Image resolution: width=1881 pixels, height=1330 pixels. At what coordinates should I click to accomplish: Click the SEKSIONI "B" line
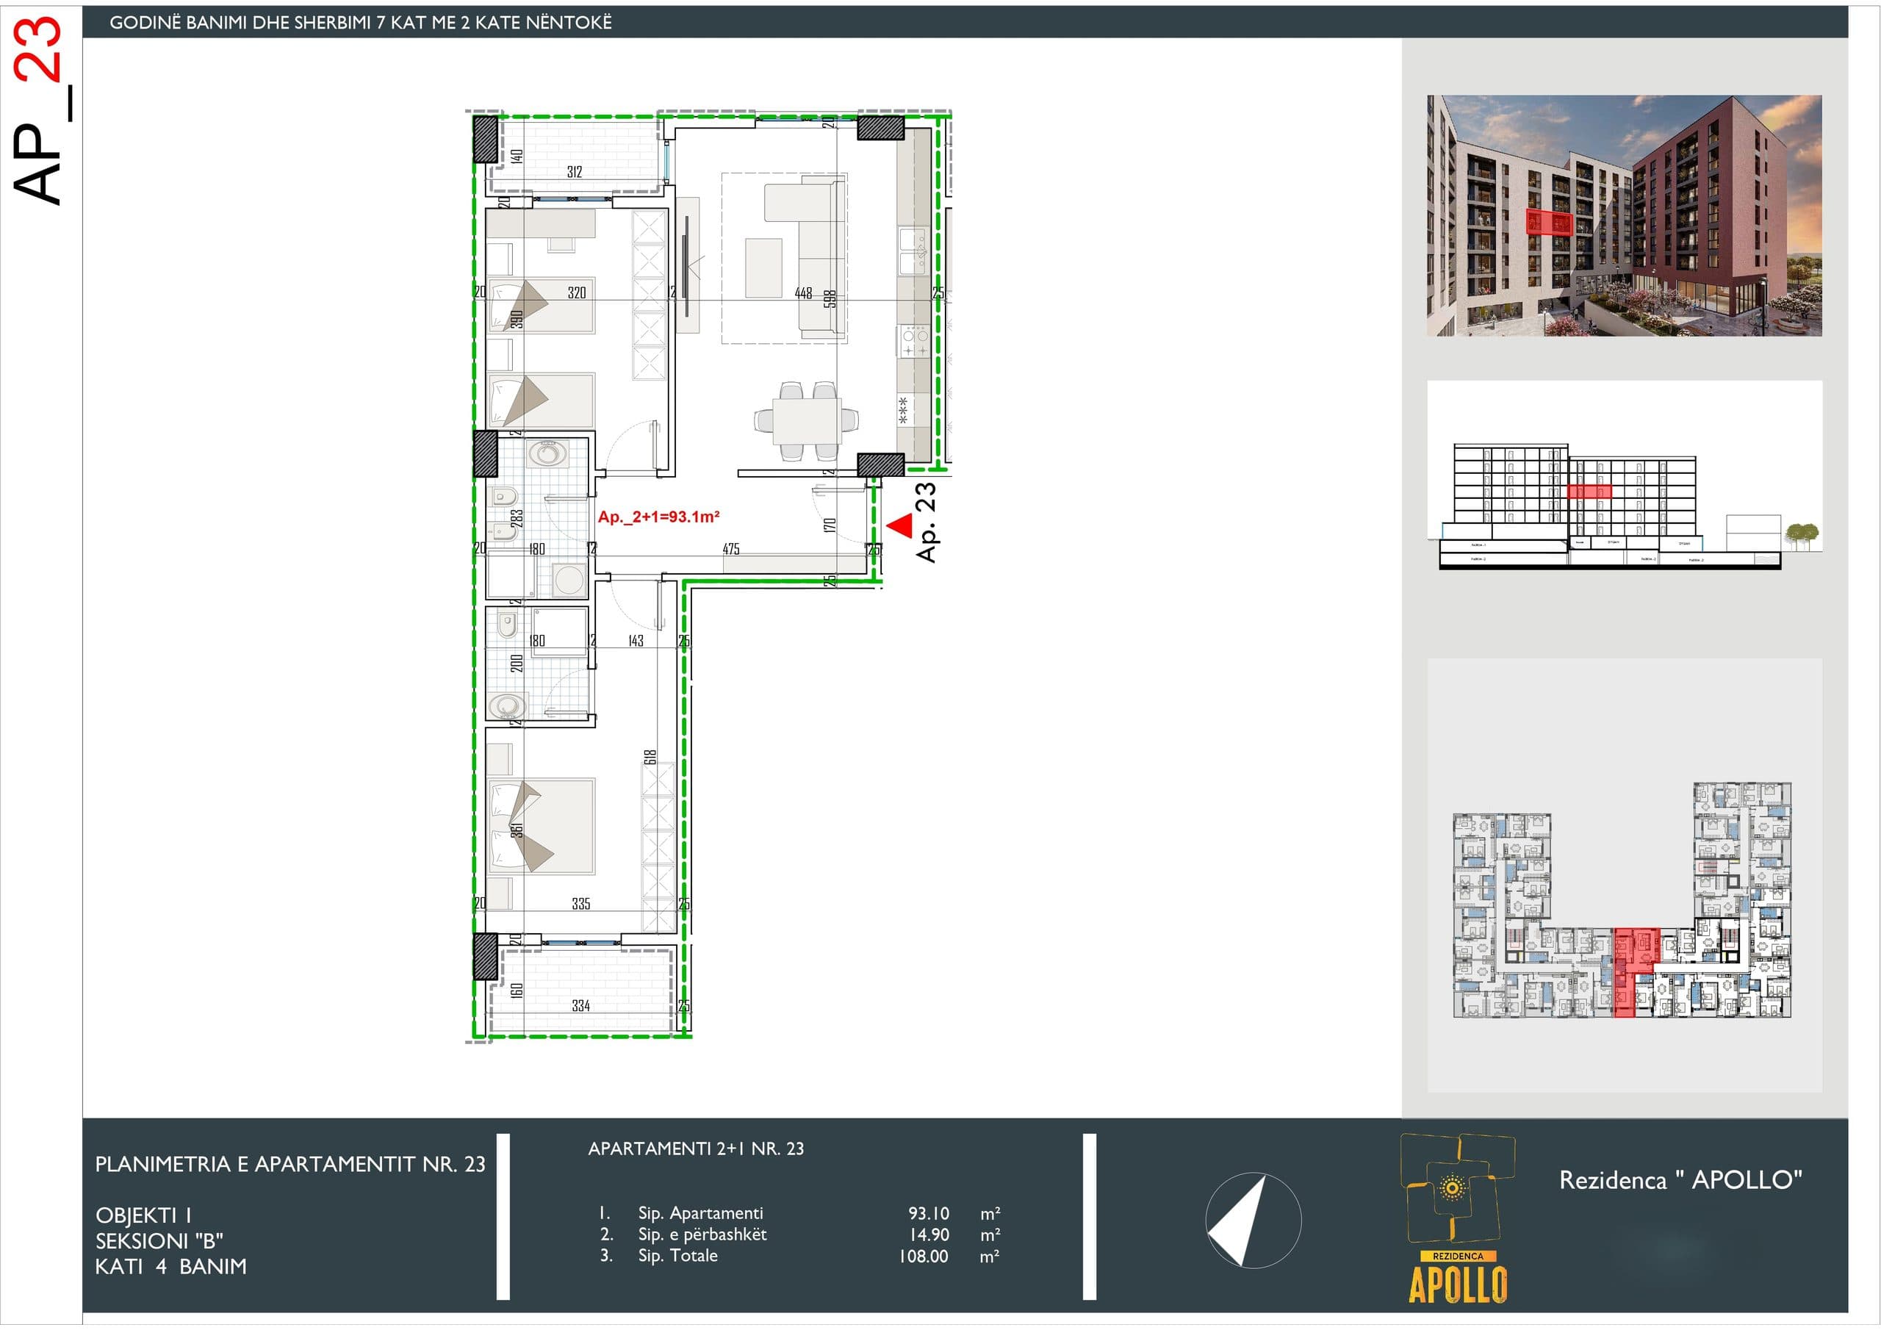(x=159, y=1240)
